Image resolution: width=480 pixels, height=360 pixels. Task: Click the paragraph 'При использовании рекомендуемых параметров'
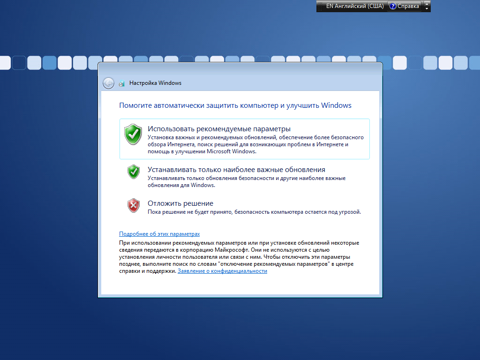point(239,257)
